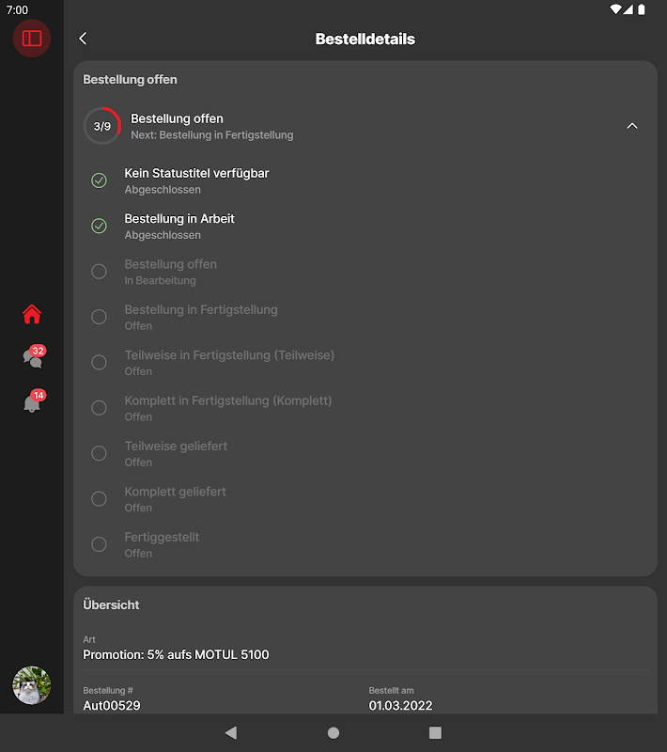Image resolution: width=667 pixels, height=752 pixels.
Task: Tap the Android home circle button
Action: [x=333, y=733]
